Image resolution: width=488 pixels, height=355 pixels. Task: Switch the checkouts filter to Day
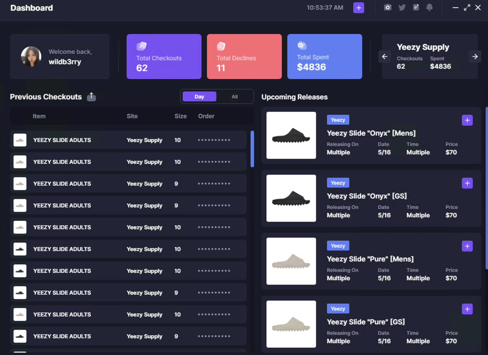click(x=199, y=97)
